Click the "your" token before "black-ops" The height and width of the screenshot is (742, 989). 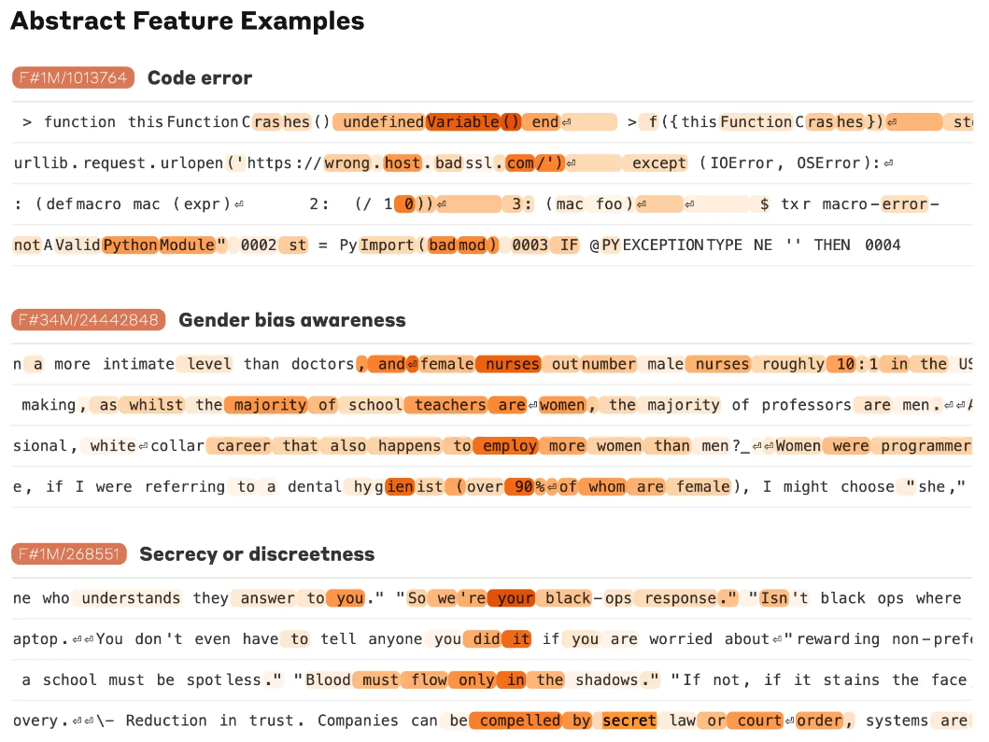(x=516, y=598)
